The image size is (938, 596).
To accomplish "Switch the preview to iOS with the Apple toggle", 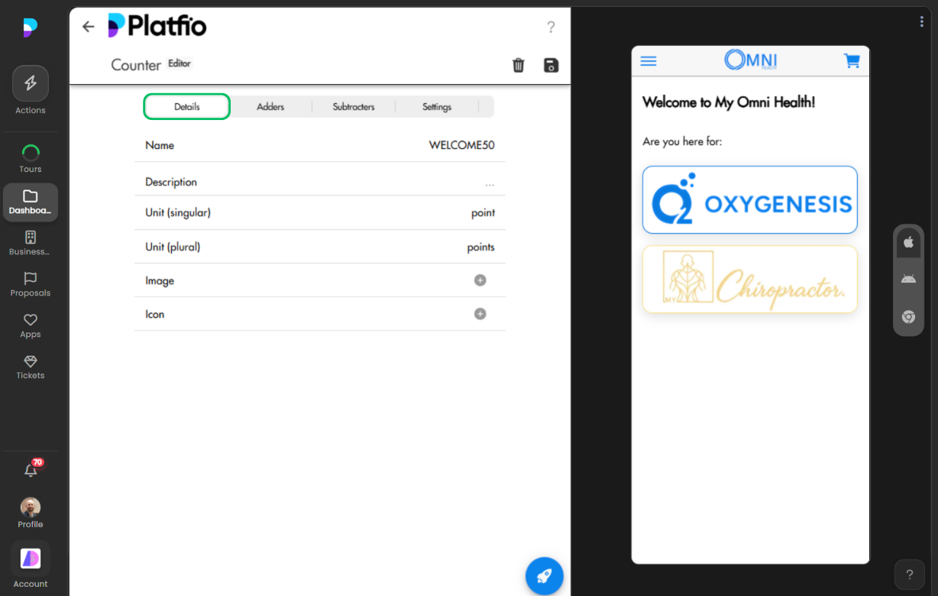I will tap(908, 242).
